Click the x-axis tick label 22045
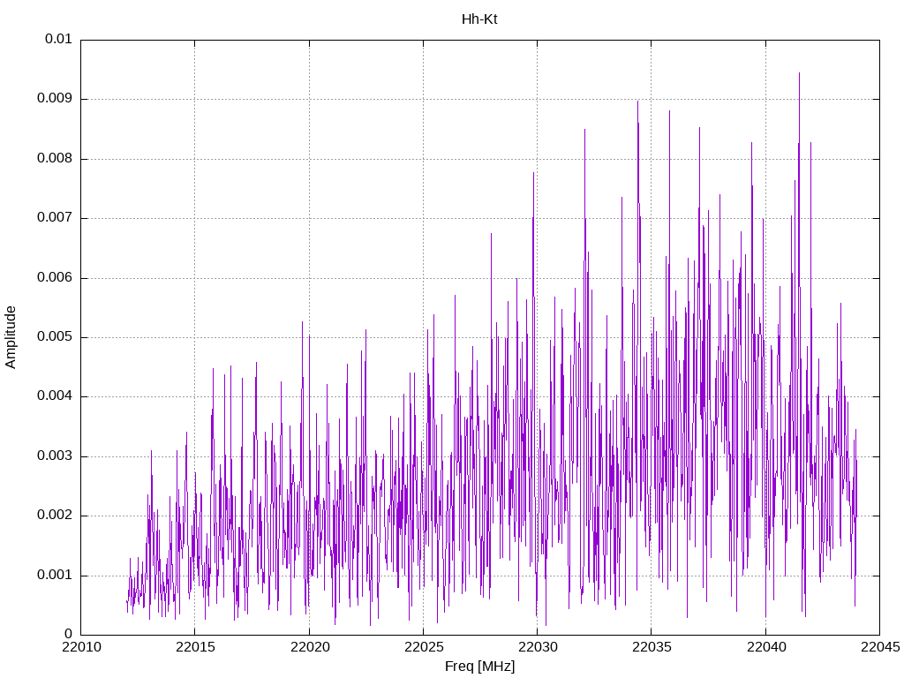The image size is (904, 678). point(880,647)
